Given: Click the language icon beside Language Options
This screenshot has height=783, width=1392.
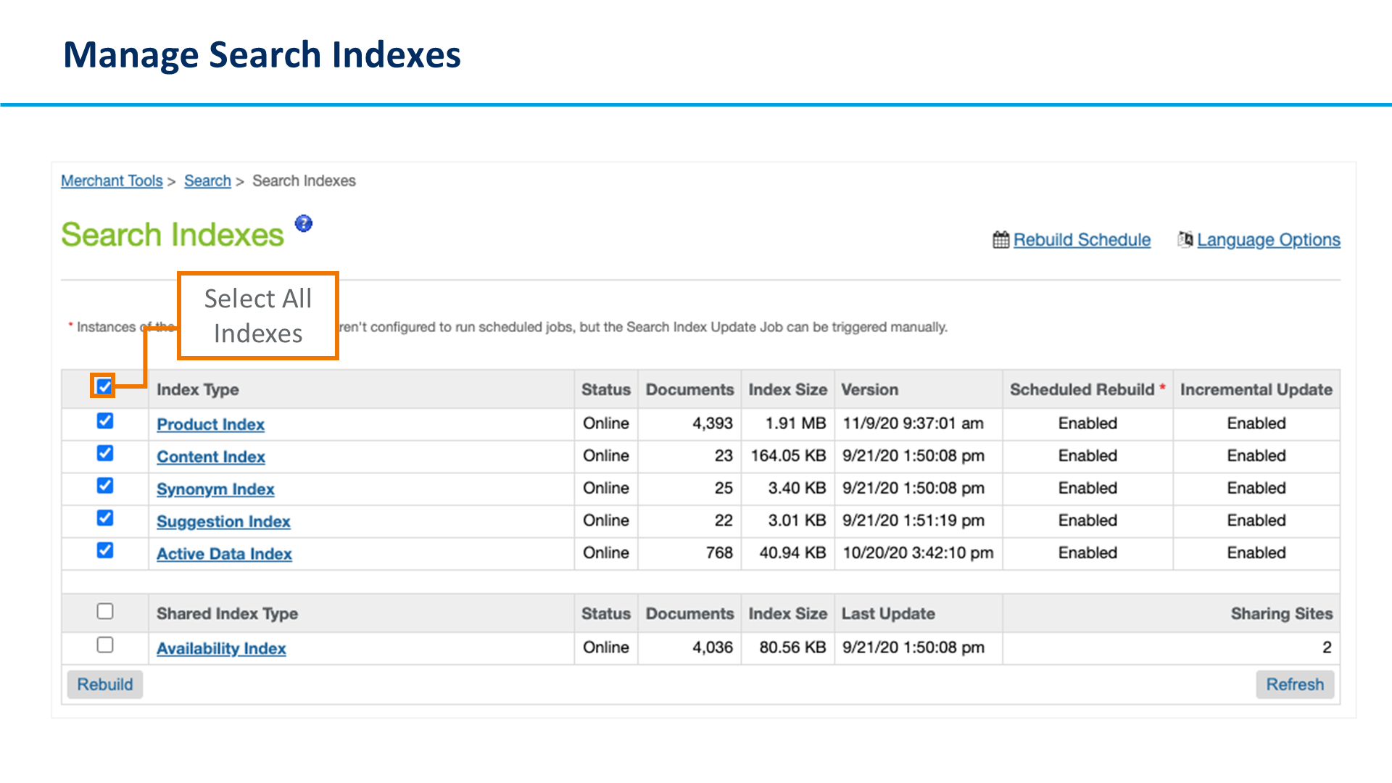Looking at the screenshot, I should [1185, 239].
